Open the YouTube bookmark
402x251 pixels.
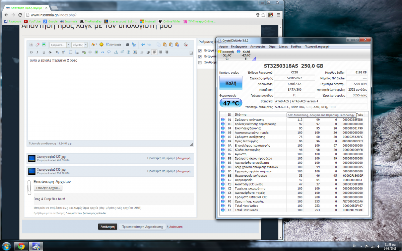(32, 21)
